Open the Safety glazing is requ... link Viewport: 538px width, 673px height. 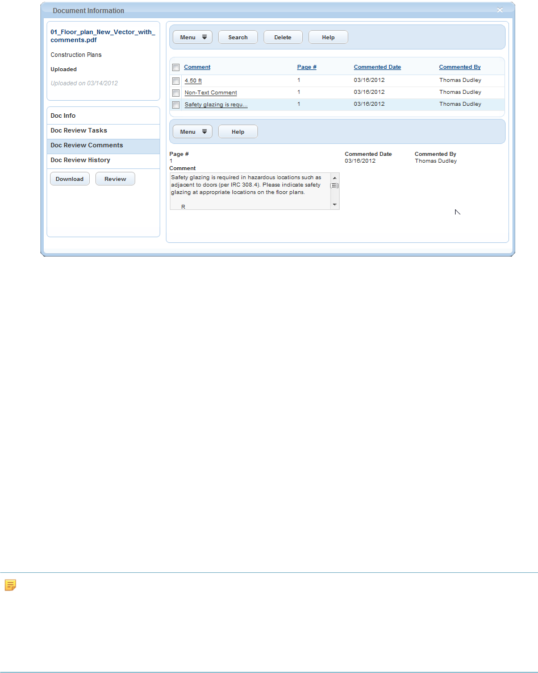coord(216,105)
